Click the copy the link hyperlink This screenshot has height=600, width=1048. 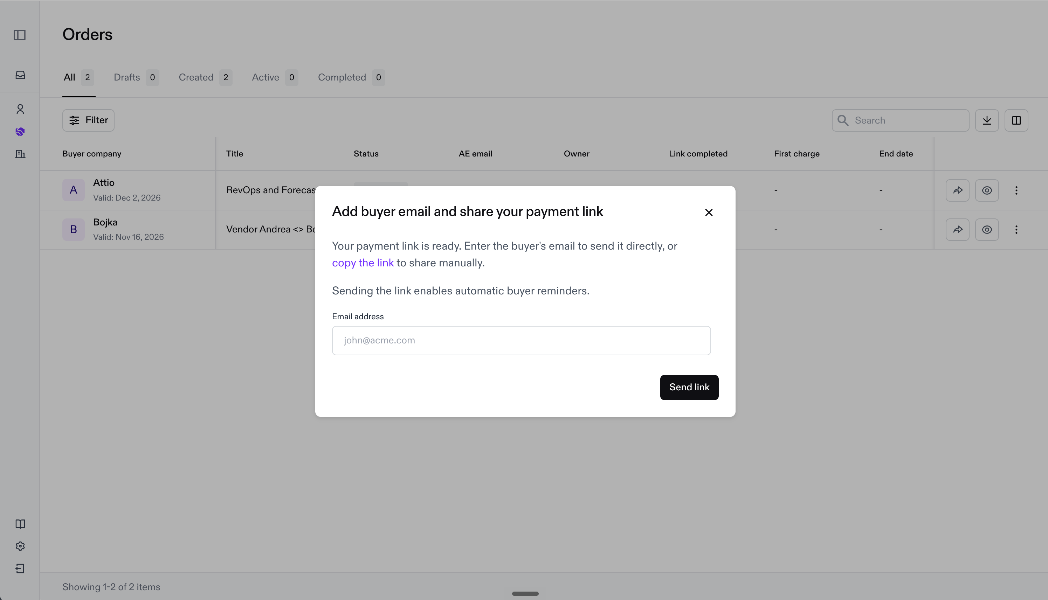tap(363, 263)
